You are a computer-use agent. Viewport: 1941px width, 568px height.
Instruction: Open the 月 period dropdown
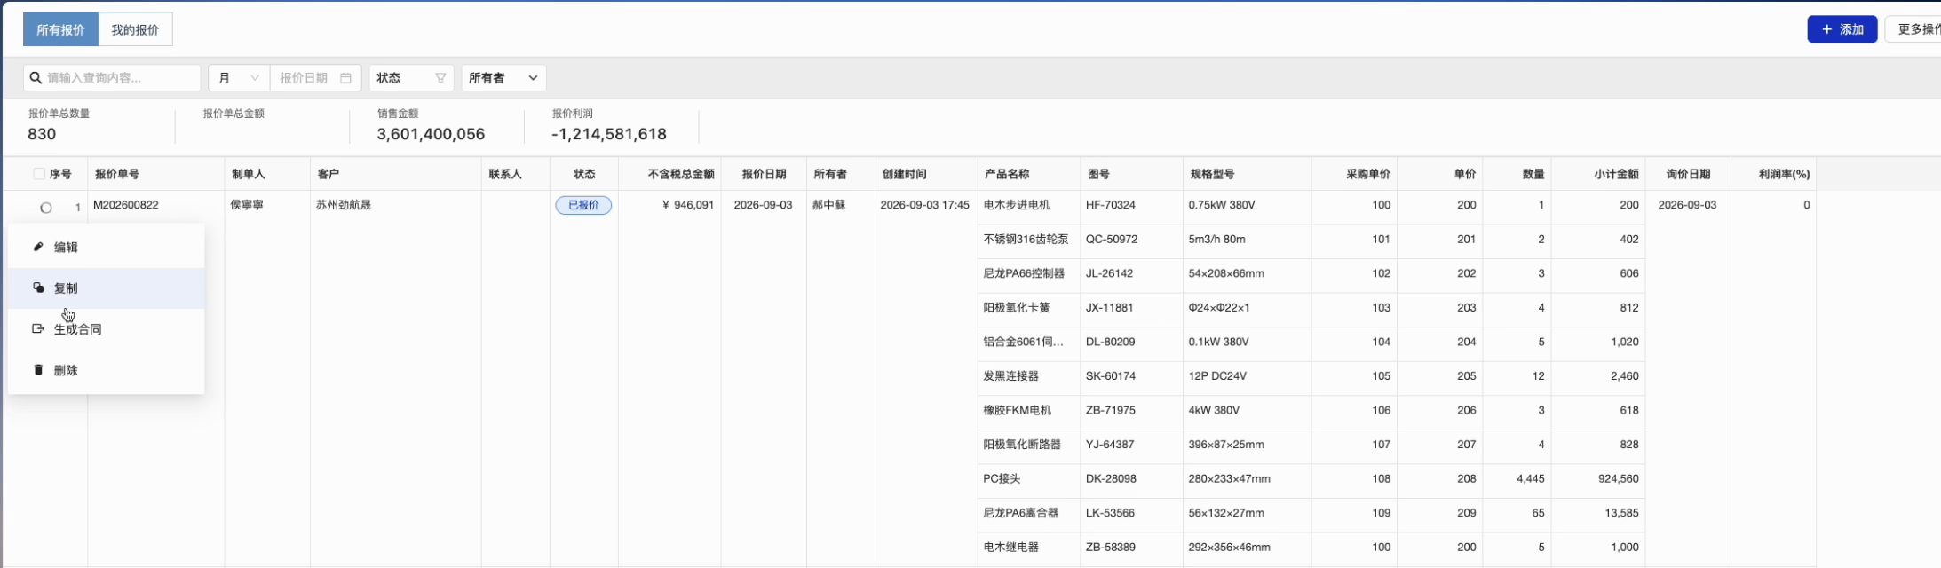click(x=239, y=78)
